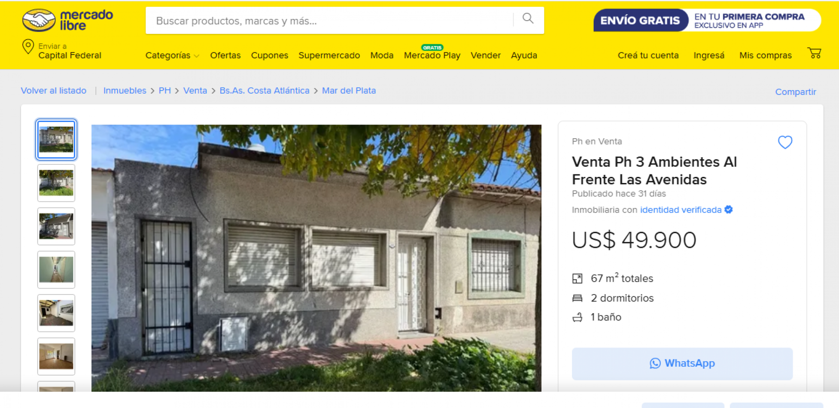Click the Envío Gratis promo banner
Image resolution: width=839 pixels, height=408 pixels.
707,20
